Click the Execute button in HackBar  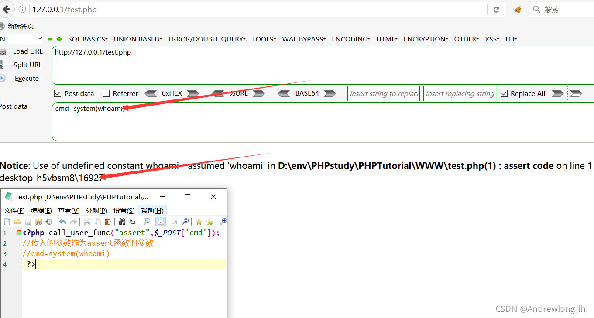coord(27,79)
